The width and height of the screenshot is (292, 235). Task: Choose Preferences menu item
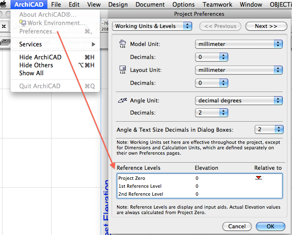tap(55, 31)
